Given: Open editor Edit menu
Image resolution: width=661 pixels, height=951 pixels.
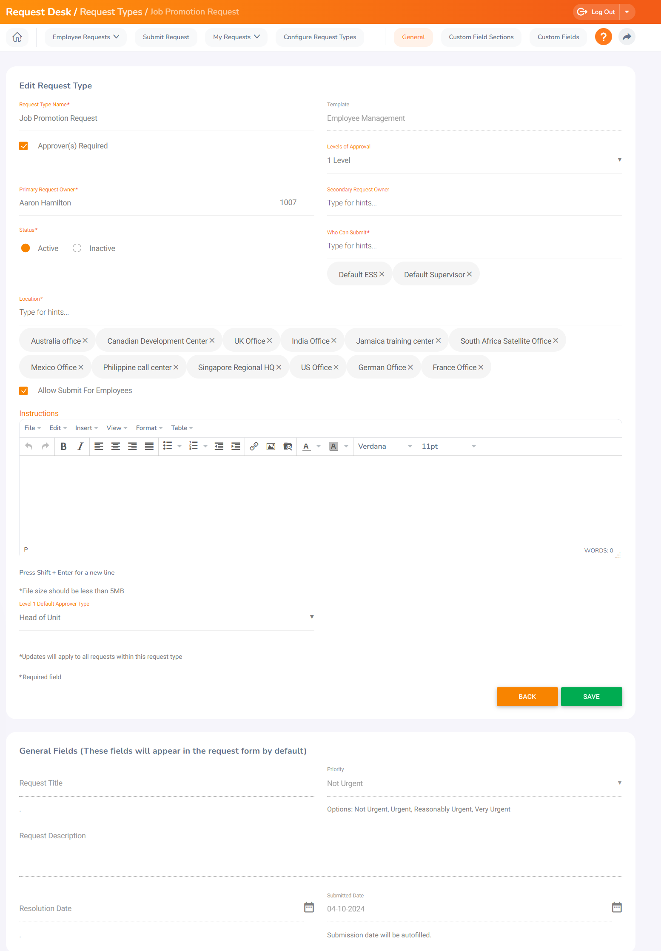Looking at the screenshot, I should coord(58,428).
